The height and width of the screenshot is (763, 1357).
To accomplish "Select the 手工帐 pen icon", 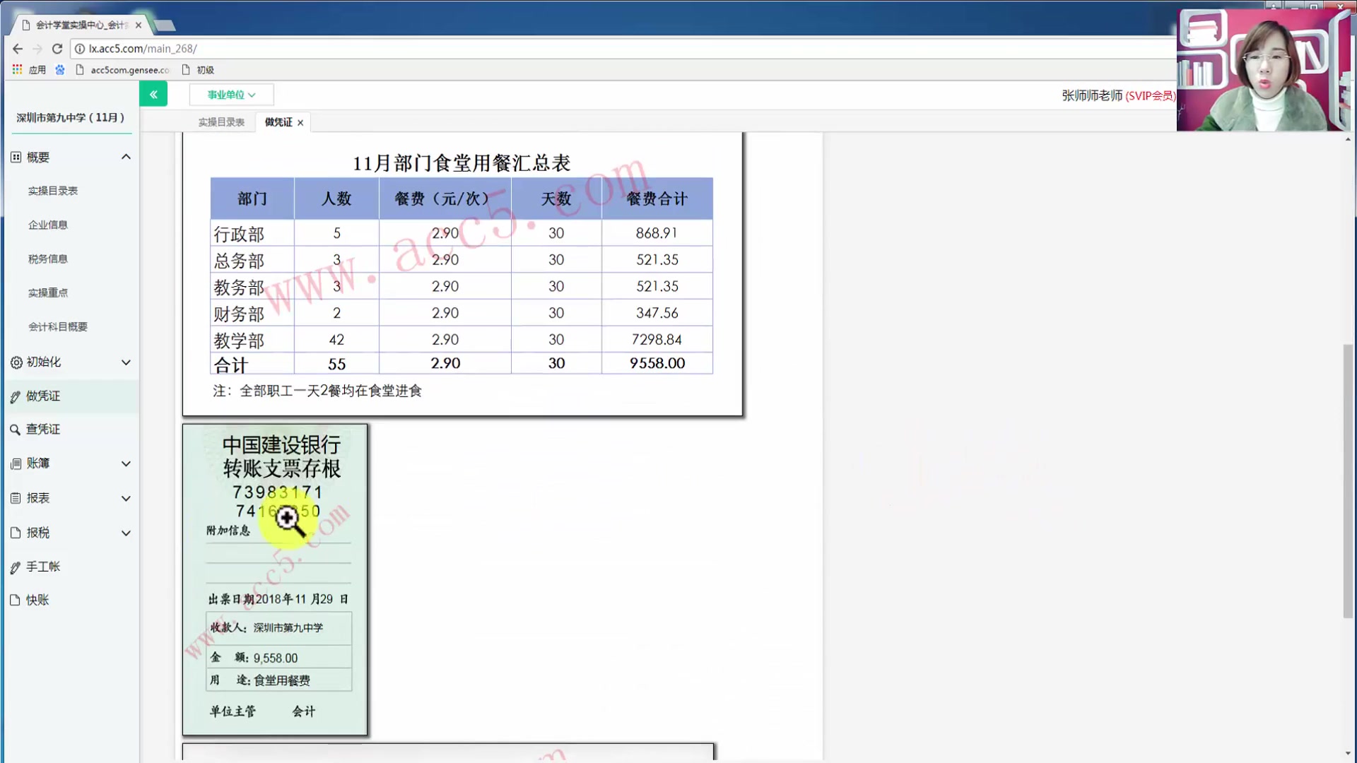I will pos(16,566).
